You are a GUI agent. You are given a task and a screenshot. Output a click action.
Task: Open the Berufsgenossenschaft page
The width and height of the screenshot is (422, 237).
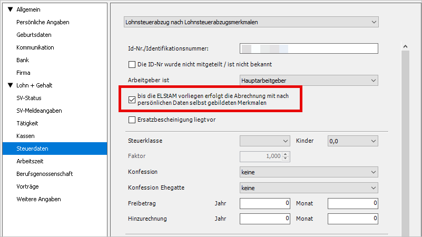click(x=45, y=174)
